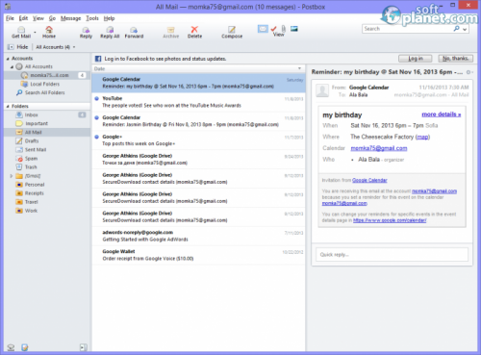Delete the selected message
Screen dimensions: 481x355
coord(194,32)
